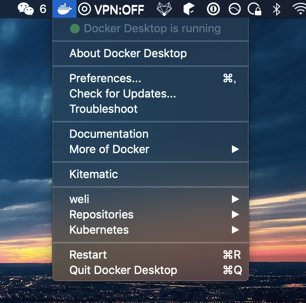306x303 pixels.
Task: Choose Restart from the Docker menu
Action: coord(151,255)
